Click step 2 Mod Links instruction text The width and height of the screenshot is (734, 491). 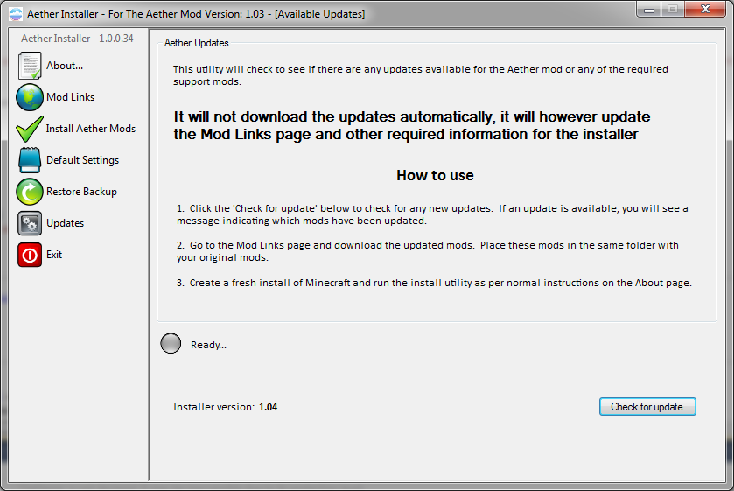pos(428,251)
